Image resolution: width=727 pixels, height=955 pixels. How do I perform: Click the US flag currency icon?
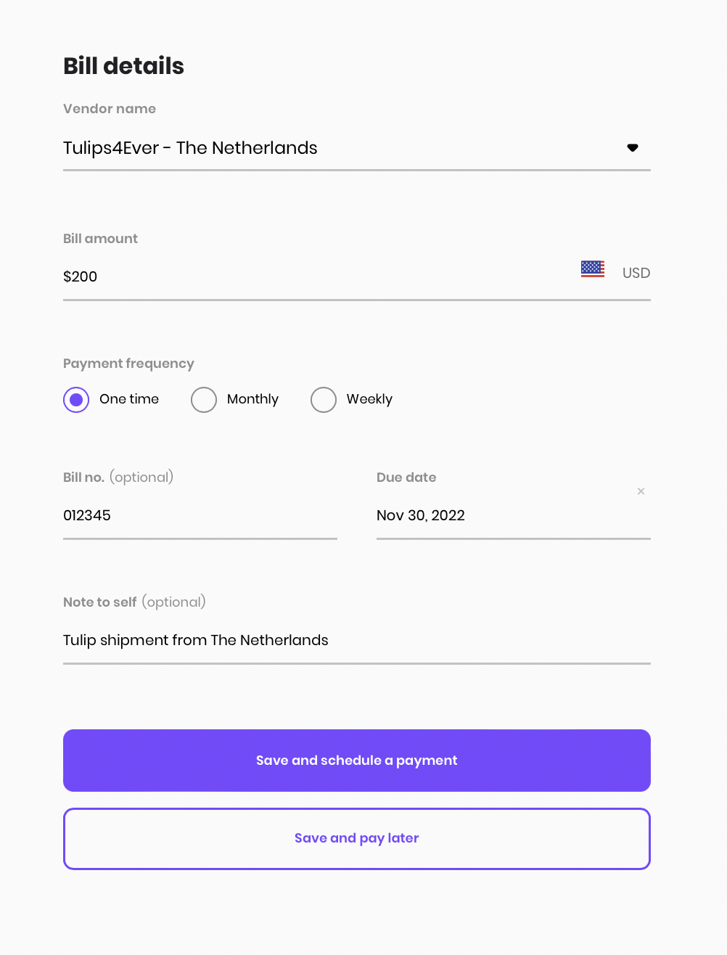(593, 269)
